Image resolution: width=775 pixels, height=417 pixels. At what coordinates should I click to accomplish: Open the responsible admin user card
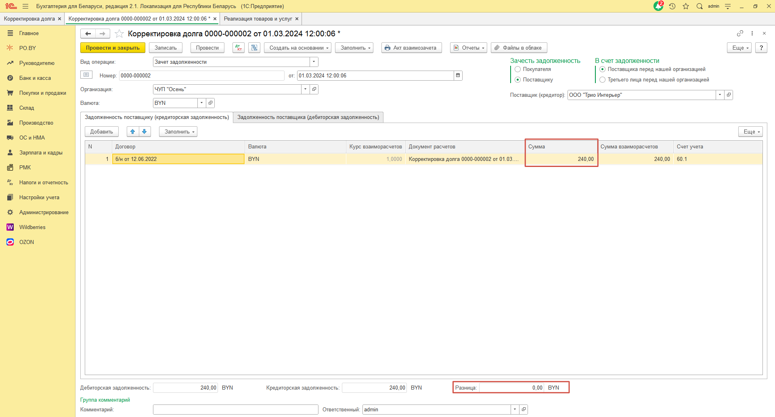pyautogui.click(x=524, y=409)
